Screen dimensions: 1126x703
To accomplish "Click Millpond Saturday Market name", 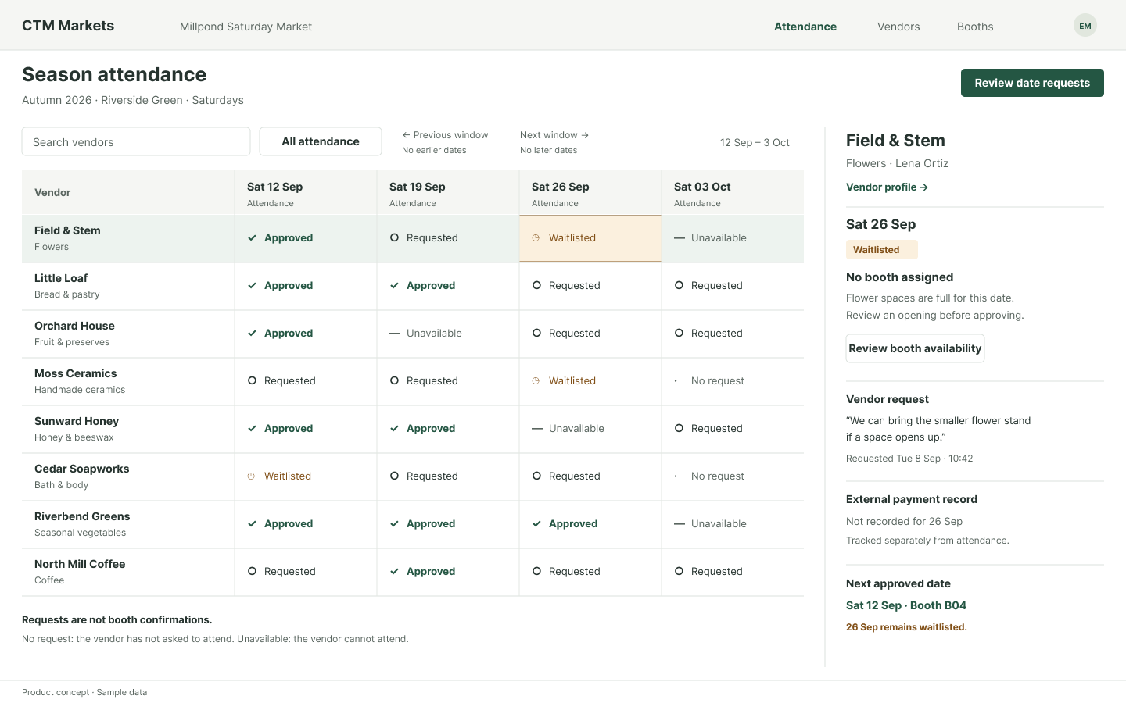I will [246, 27].
